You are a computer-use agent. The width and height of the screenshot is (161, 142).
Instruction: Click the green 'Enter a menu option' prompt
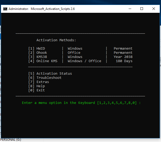pyautogui.click(x=81, y=103)
